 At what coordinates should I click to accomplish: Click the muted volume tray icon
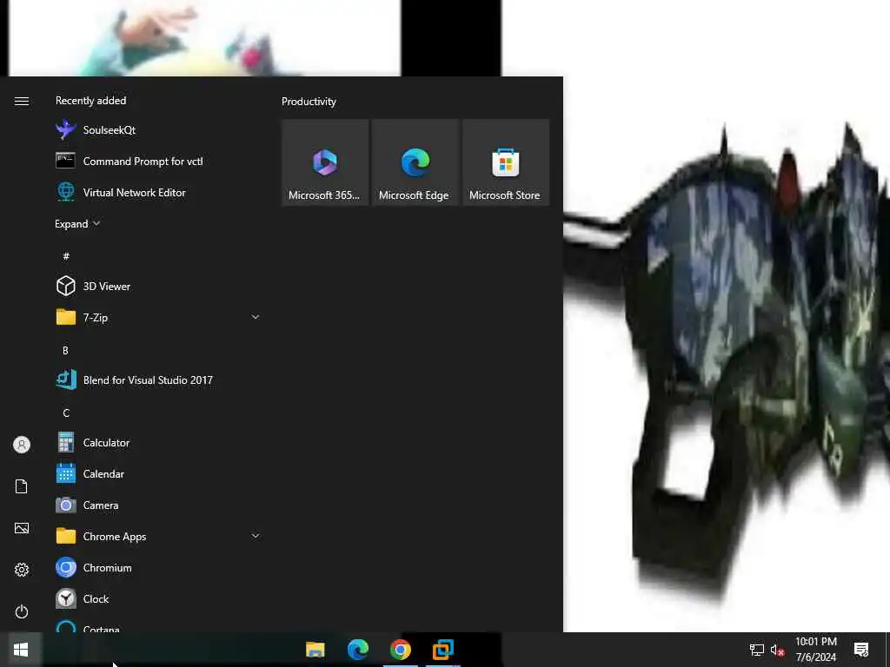pos(778,650)
